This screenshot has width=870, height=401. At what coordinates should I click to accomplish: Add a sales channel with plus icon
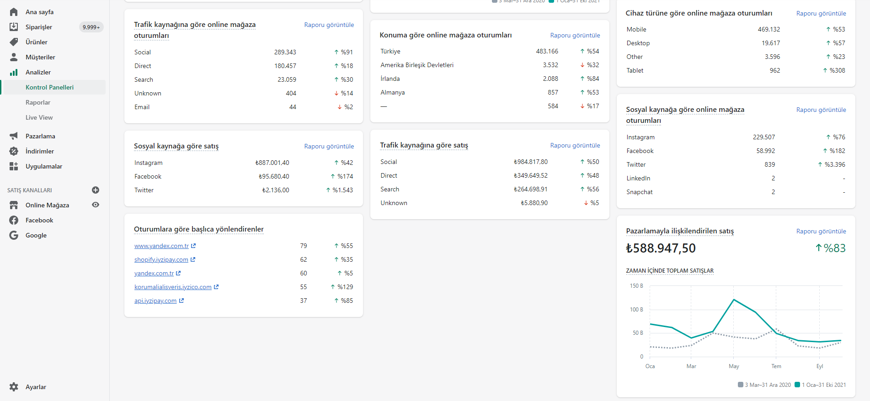pyautogui.click(x=96, y=190)
